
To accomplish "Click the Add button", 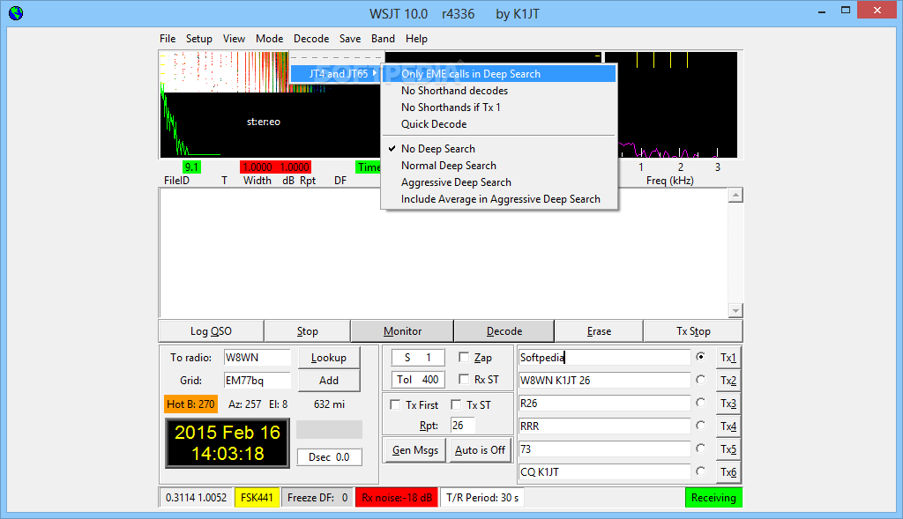I will 329,381.
